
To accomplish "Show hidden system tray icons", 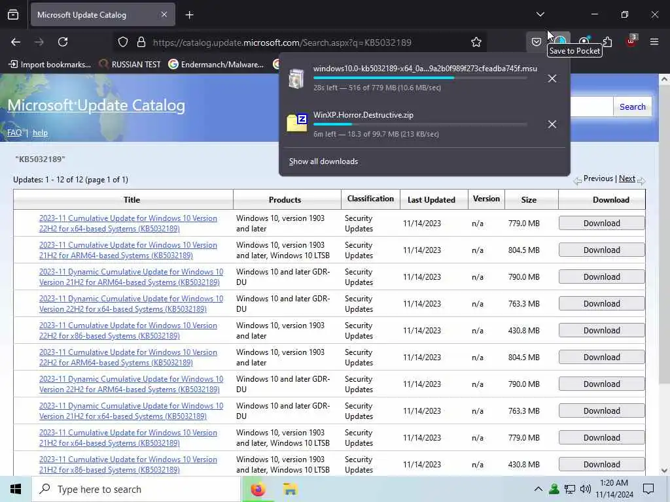I will 538,489.
